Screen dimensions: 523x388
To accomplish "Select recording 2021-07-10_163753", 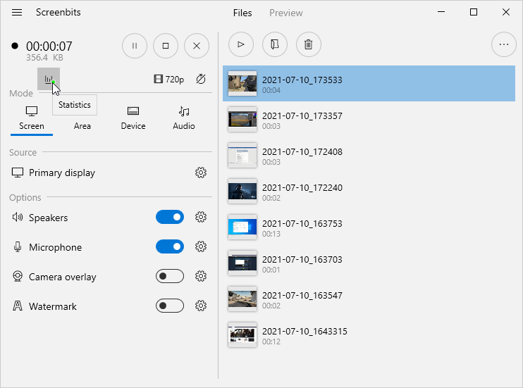I will click(369, 227).
